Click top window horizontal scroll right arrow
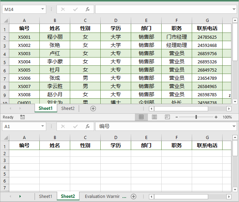The height and width of the screenshot is (202, 239). pos(229,109)
